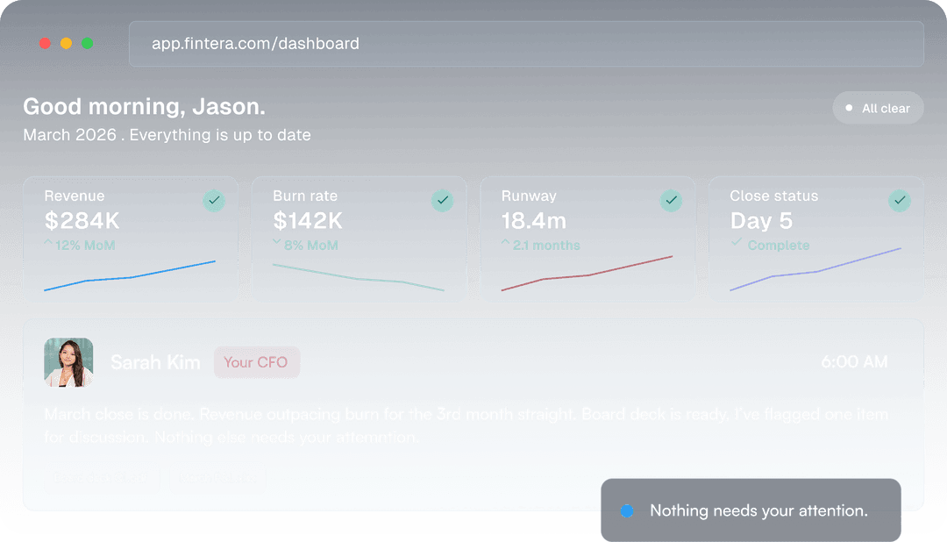947x542 pixels.
Task: Click the 18.4m runway value
Action: (x=534, y=220)
